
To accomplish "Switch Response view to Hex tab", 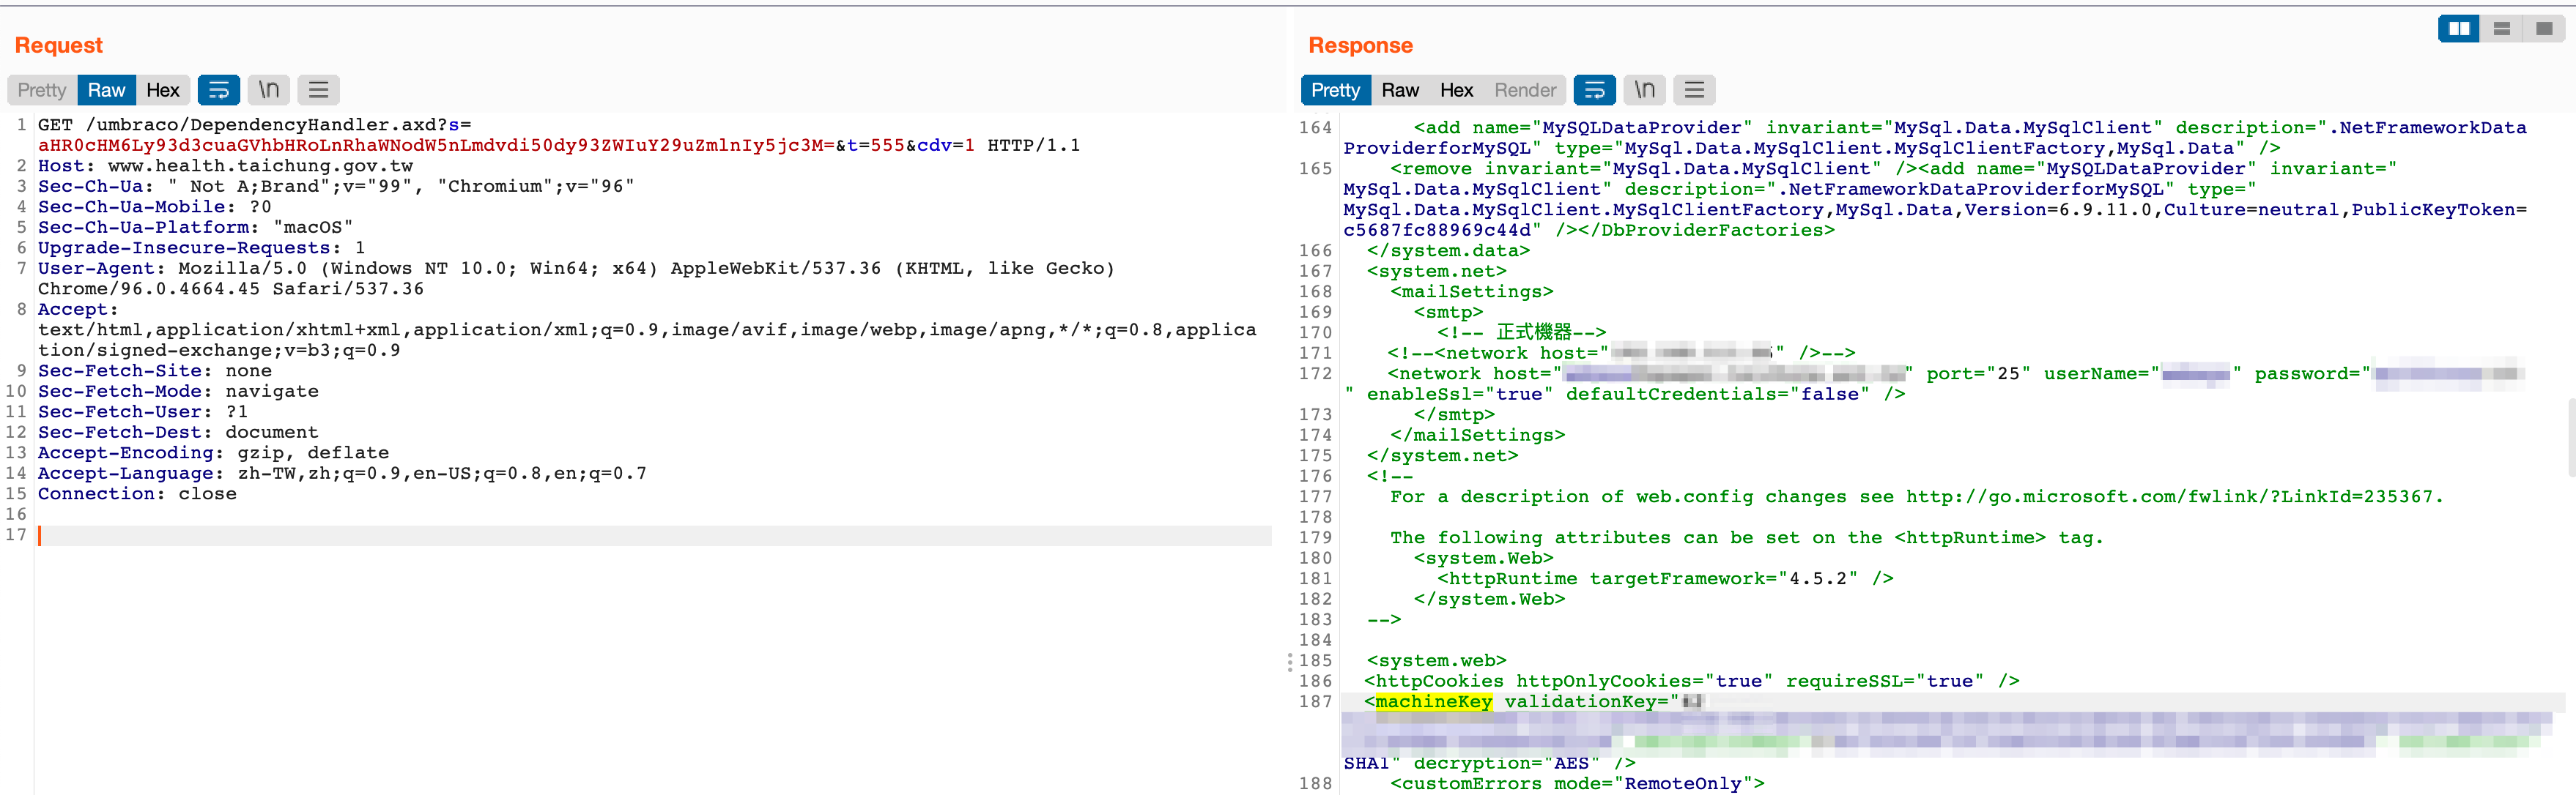I will [1457, 90].
